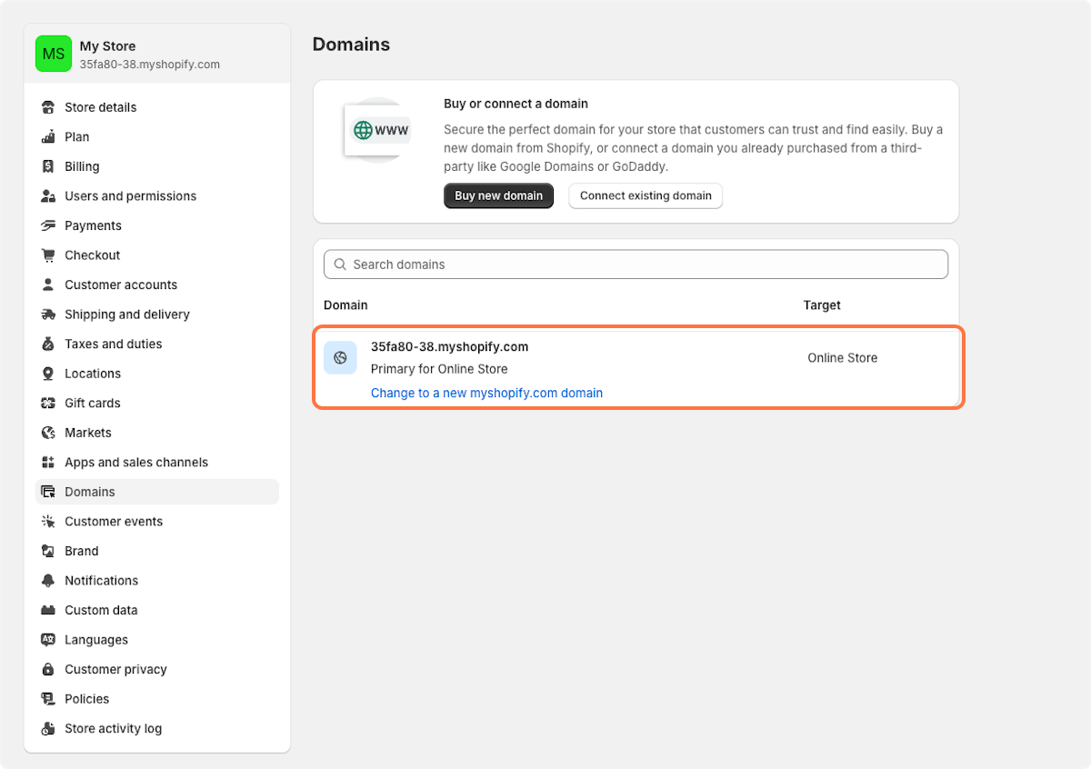Go to the Plan settings page
The image size is (1091, 769).
(x=157, y=136)
